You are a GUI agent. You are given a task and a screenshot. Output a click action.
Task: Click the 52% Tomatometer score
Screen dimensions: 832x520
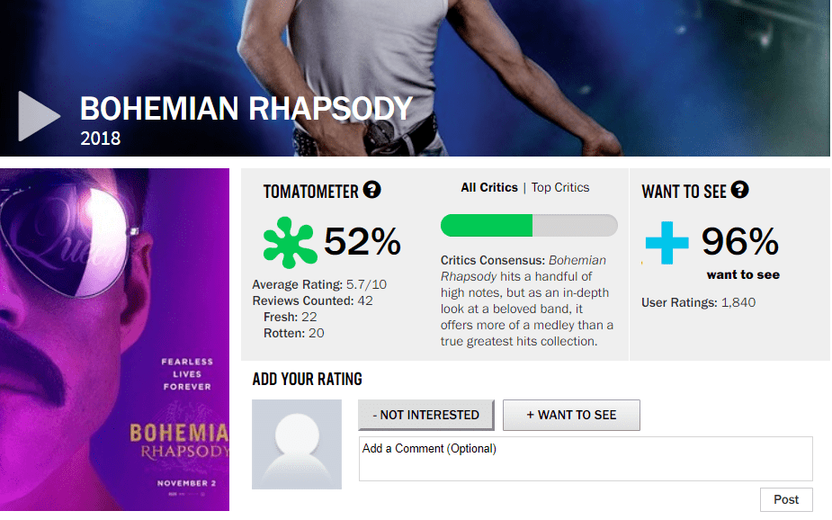[x=362, y=242]
